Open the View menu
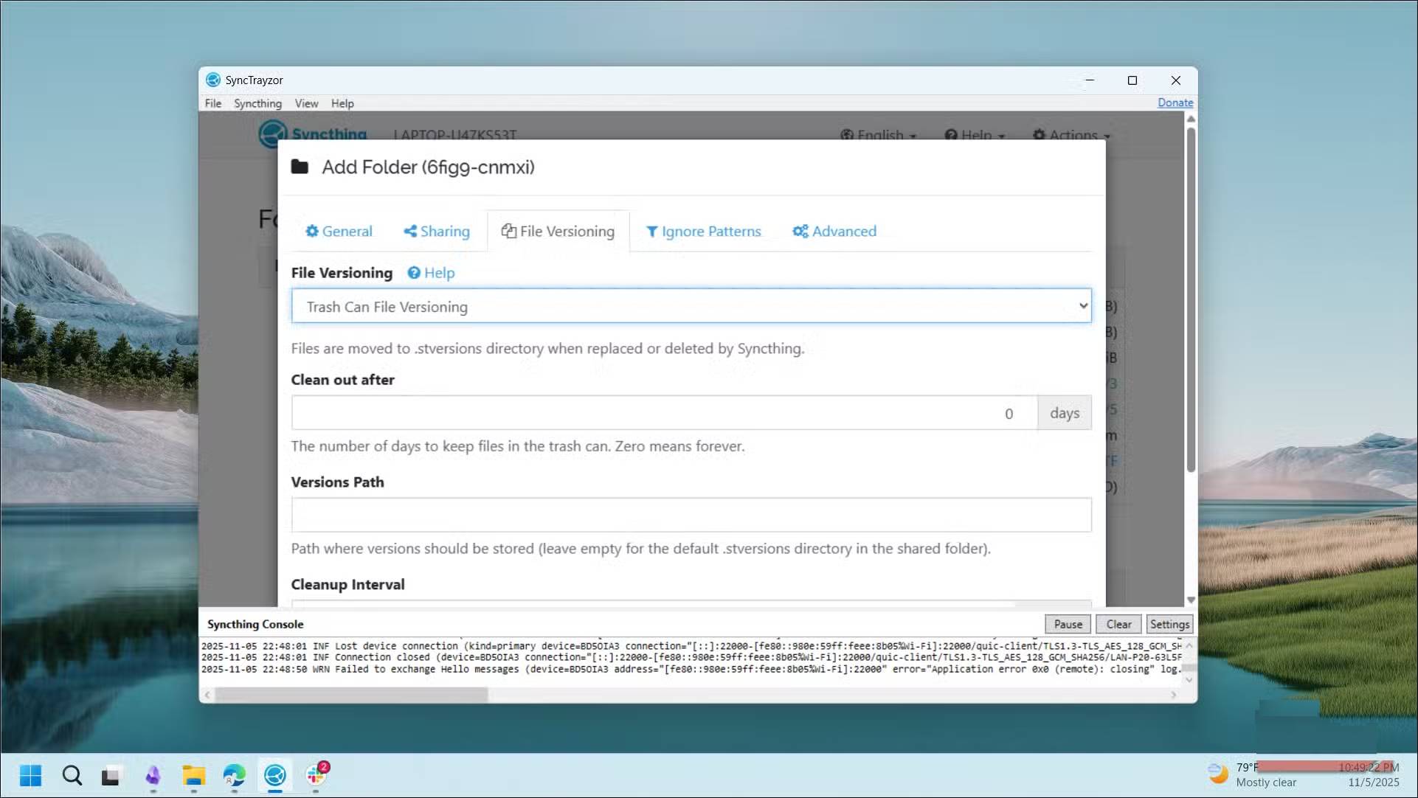This screenshot has height=798, width=1418. (x=306, y=103)
